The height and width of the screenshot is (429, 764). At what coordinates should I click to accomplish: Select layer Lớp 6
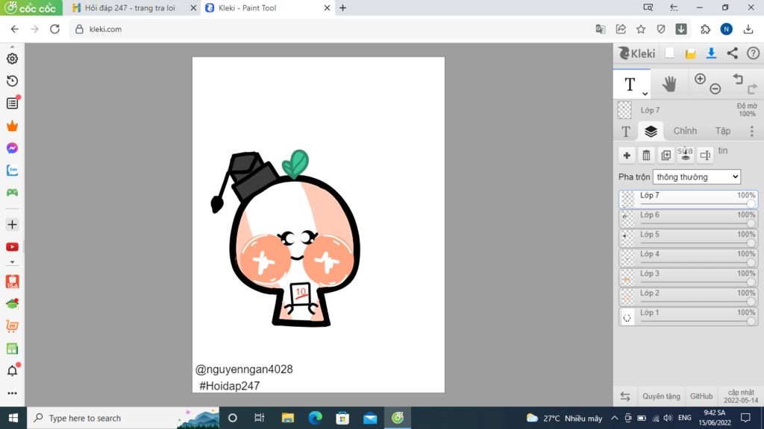[x=688, y=219]
